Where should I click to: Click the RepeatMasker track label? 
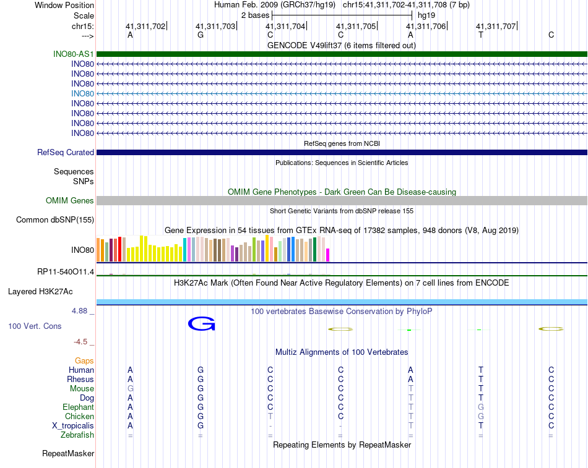[68, 454]
